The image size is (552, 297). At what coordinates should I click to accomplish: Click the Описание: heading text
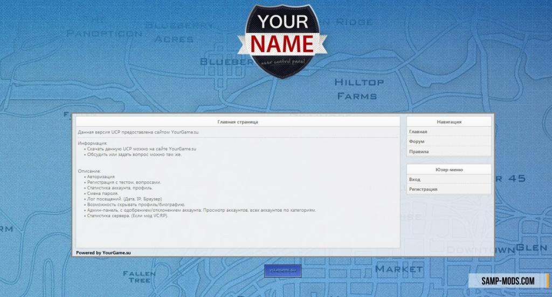pos(89,171)
